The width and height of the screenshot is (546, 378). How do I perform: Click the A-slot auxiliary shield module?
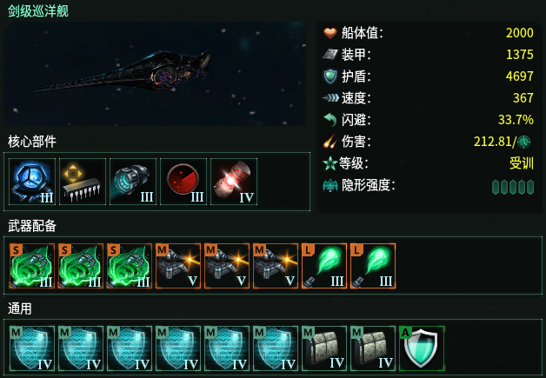[422, 348]
